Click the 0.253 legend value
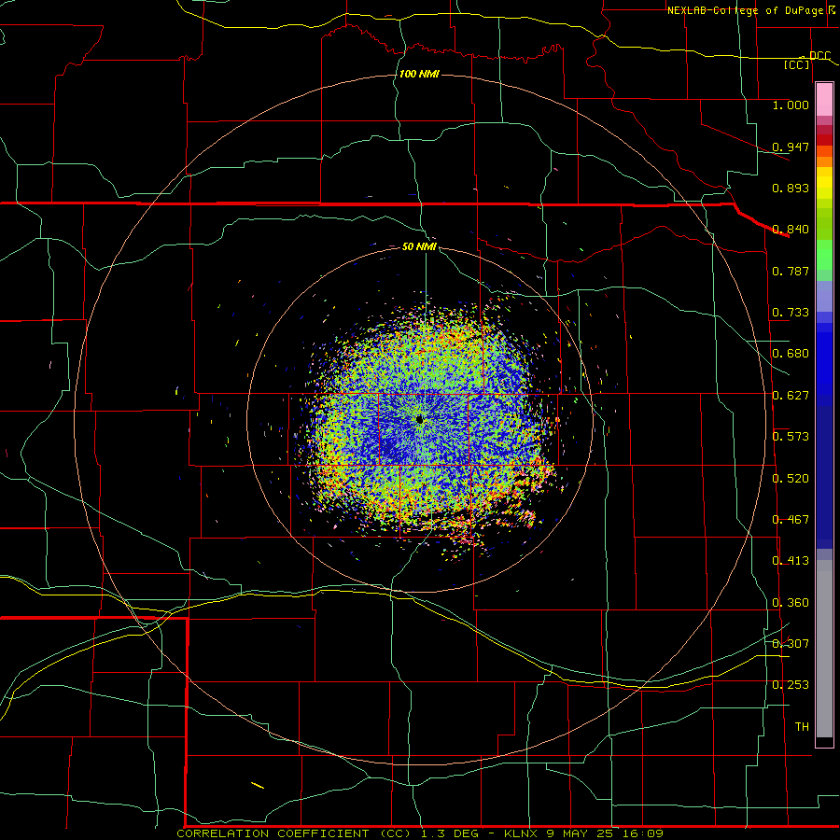Image resolution: width=840 pixels, height=840 pixels. coord(791,685)
